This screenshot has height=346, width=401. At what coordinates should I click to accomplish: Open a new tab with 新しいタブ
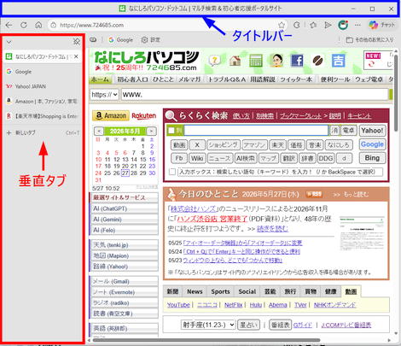(42, 132)
